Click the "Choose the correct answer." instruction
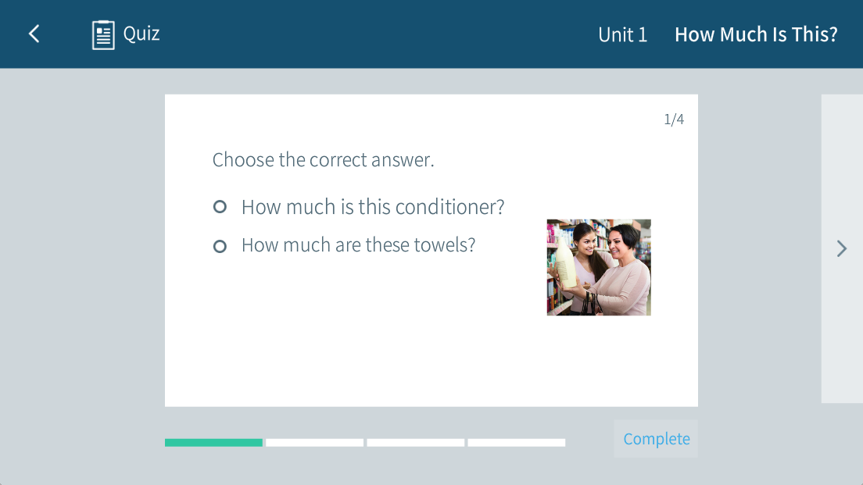Screen dimensions: 863x485 323,160
